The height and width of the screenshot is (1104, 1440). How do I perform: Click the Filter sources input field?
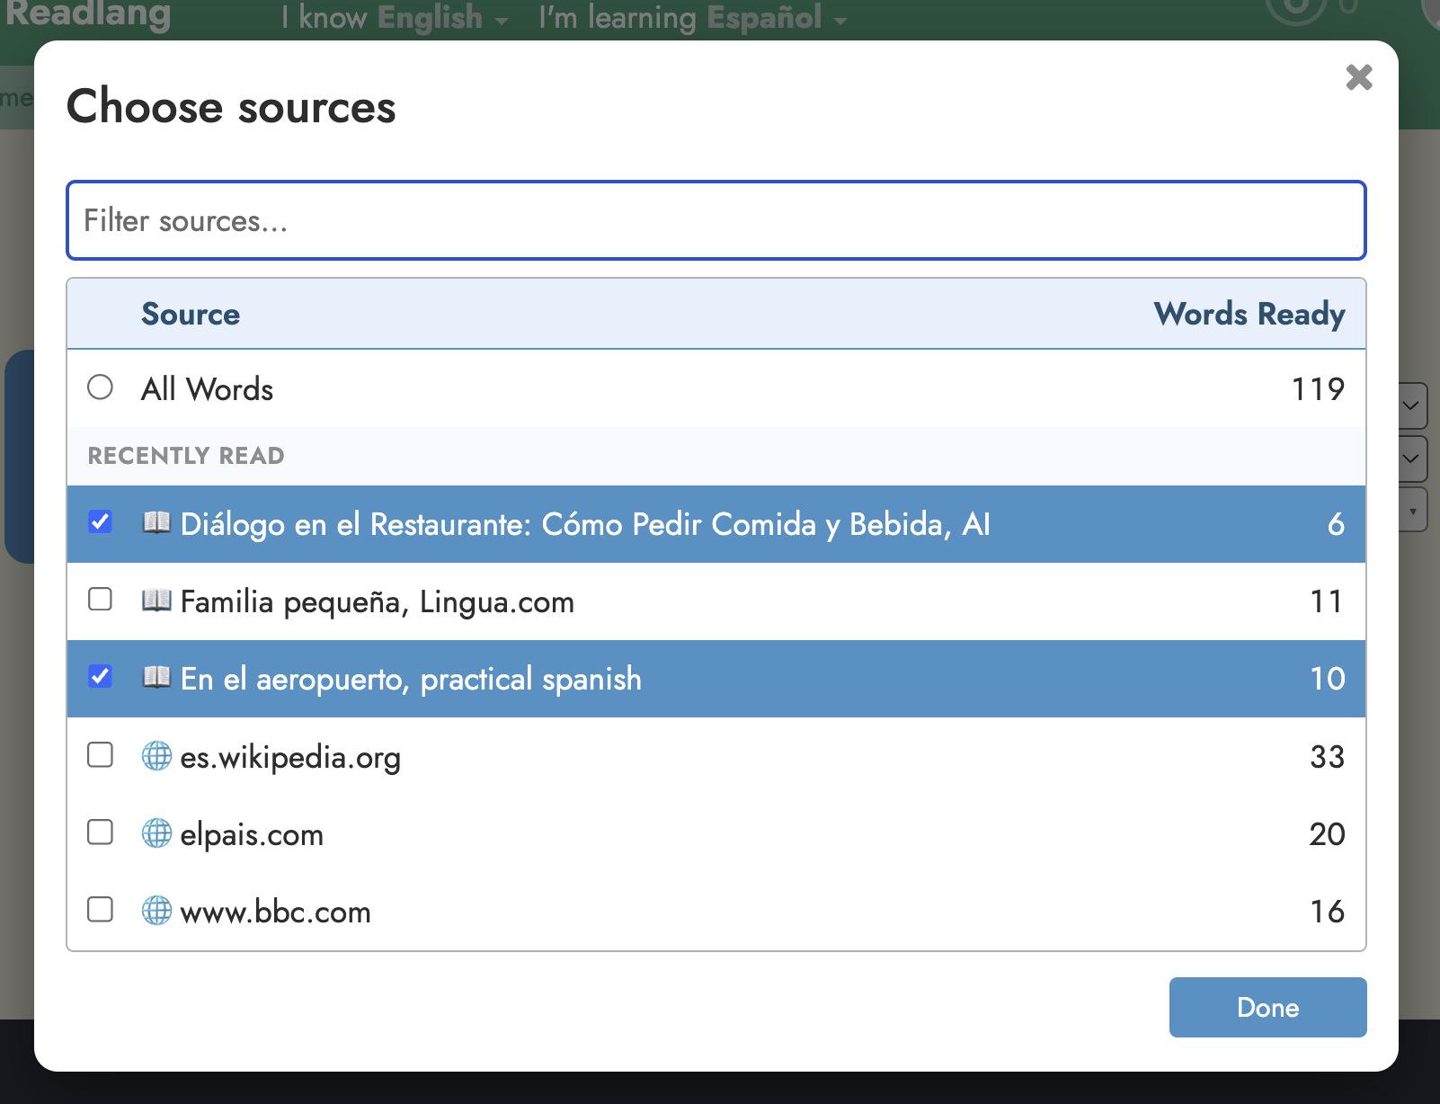coord(716,220)
